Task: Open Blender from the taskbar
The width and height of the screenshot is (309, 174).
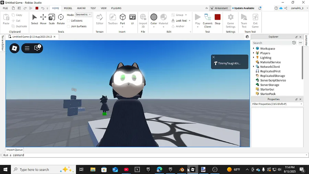Action: click(x=182, y=170)
